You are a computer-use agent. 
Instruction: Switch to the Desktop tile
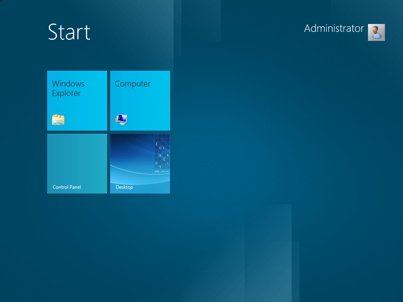pyautogui.click(x=140, y=164)
